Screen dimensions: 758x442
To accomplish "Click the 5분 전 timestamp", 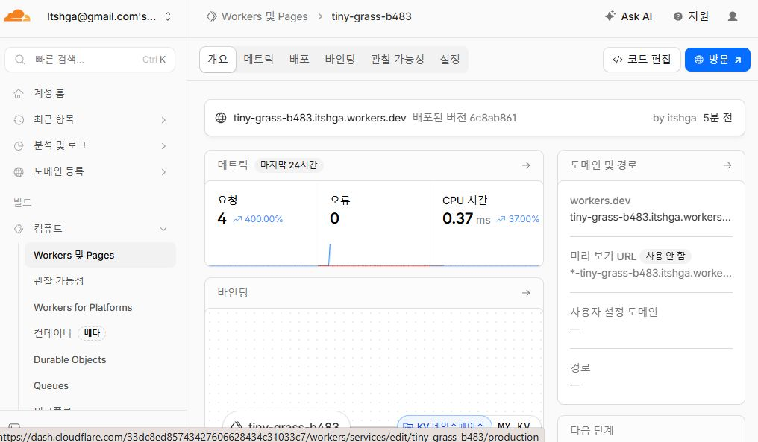I will tap(718, 118).
